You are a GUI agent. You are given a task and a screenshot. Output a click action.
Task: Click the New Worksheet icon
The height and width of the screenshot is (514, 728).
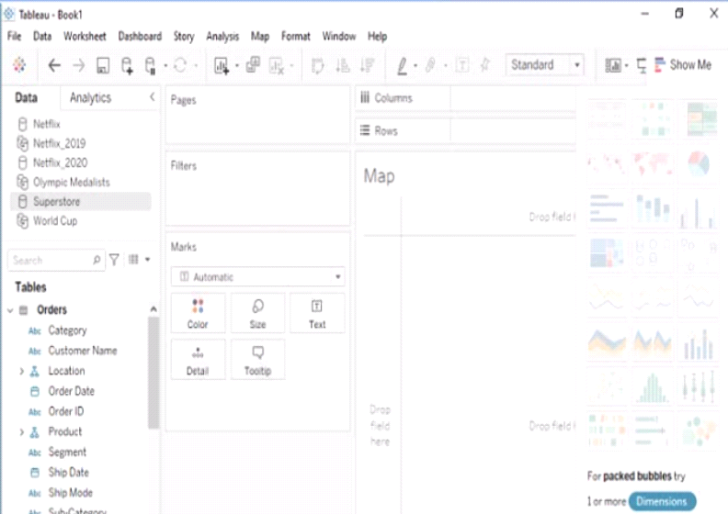[222, 65]
